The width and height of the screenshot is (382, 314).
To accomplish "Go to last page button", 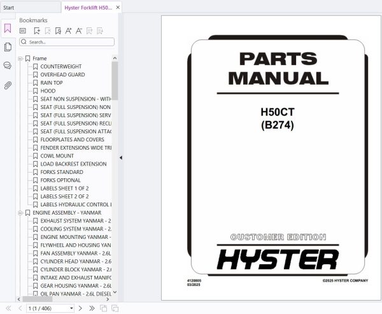I will click(x=92, y=308).
